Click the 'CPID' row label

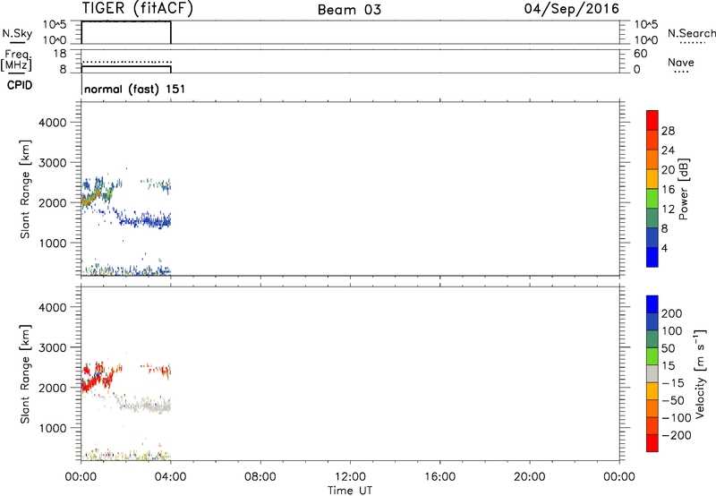pyautogui.click(x=20, y=85)
